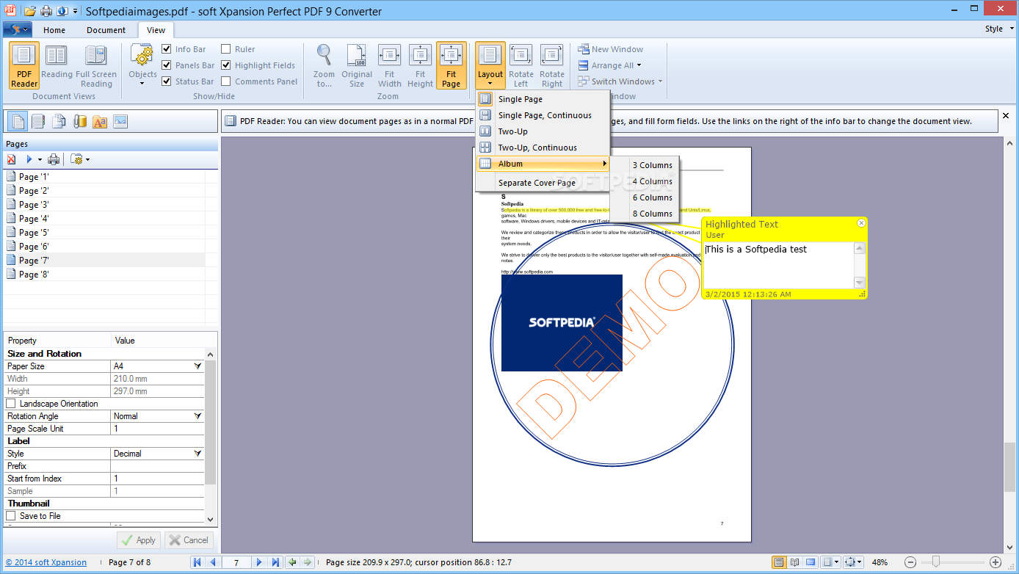1019x574 pixels.
Task: Switch to PDF Reader mode in status bar
Action: tap(778, 562)
